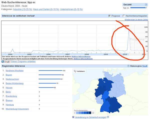Click the plus icon before Veränderung im Zeitverlauf

[x=73, y=117]
